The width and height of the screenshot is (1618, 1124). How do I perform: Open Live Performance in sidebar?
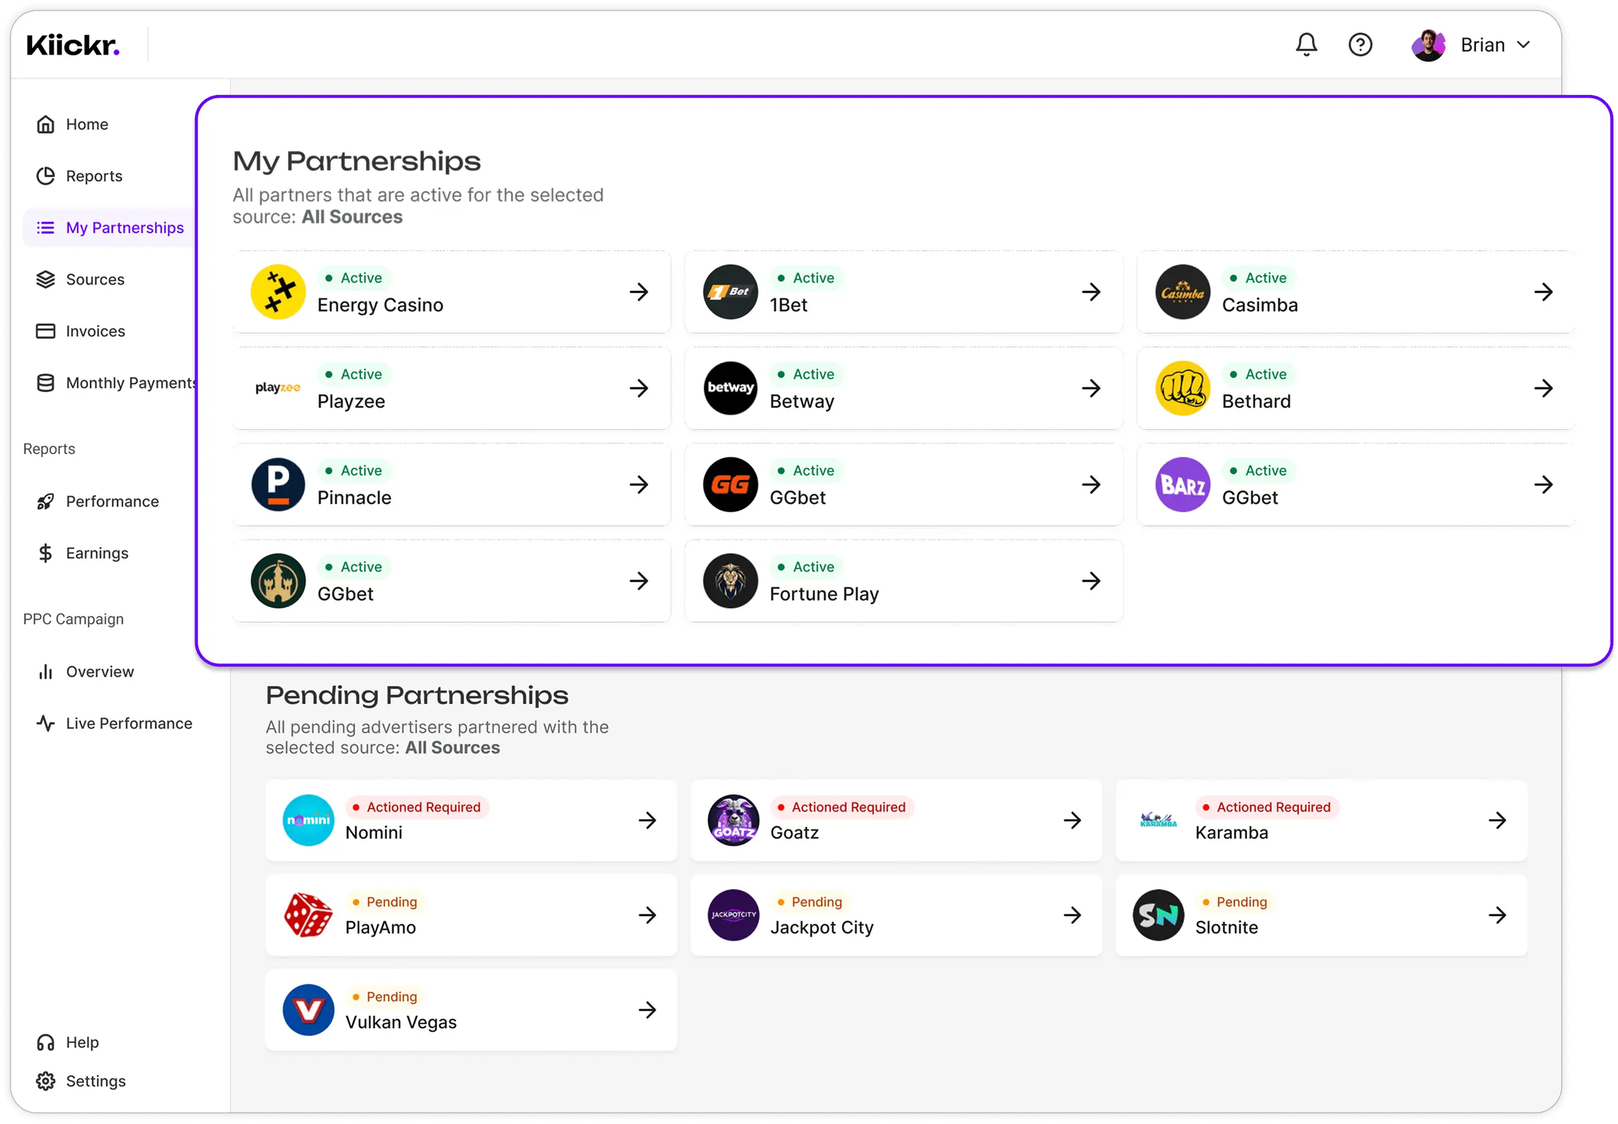(x=128, y=723)
